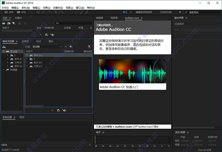Switch to the 属性 Properties tab
This screenshot has width=222, height=152.
pos(51,41)
